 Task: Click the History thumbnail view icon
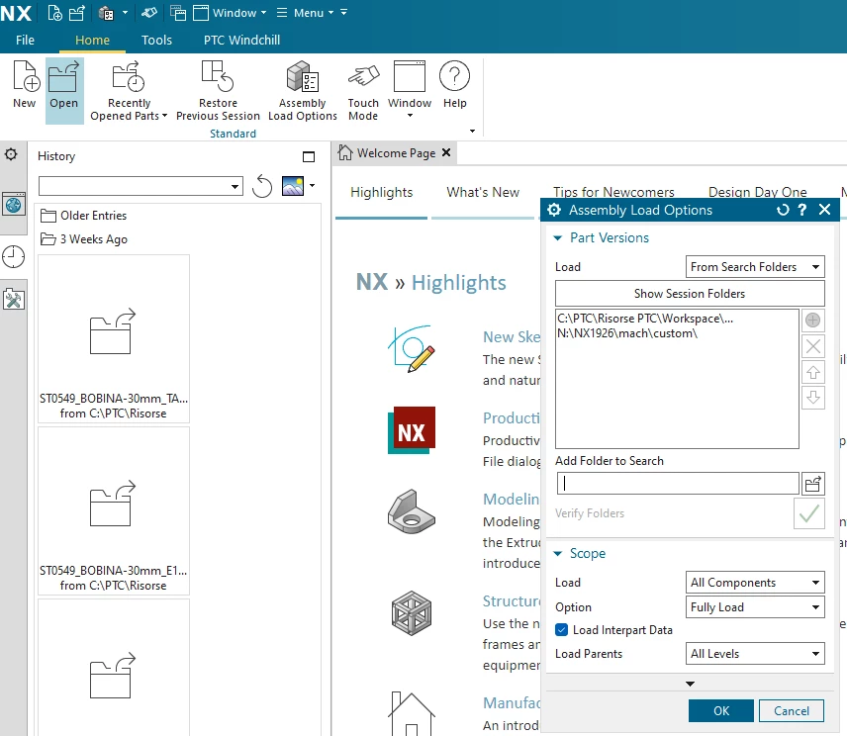[293, 186]
